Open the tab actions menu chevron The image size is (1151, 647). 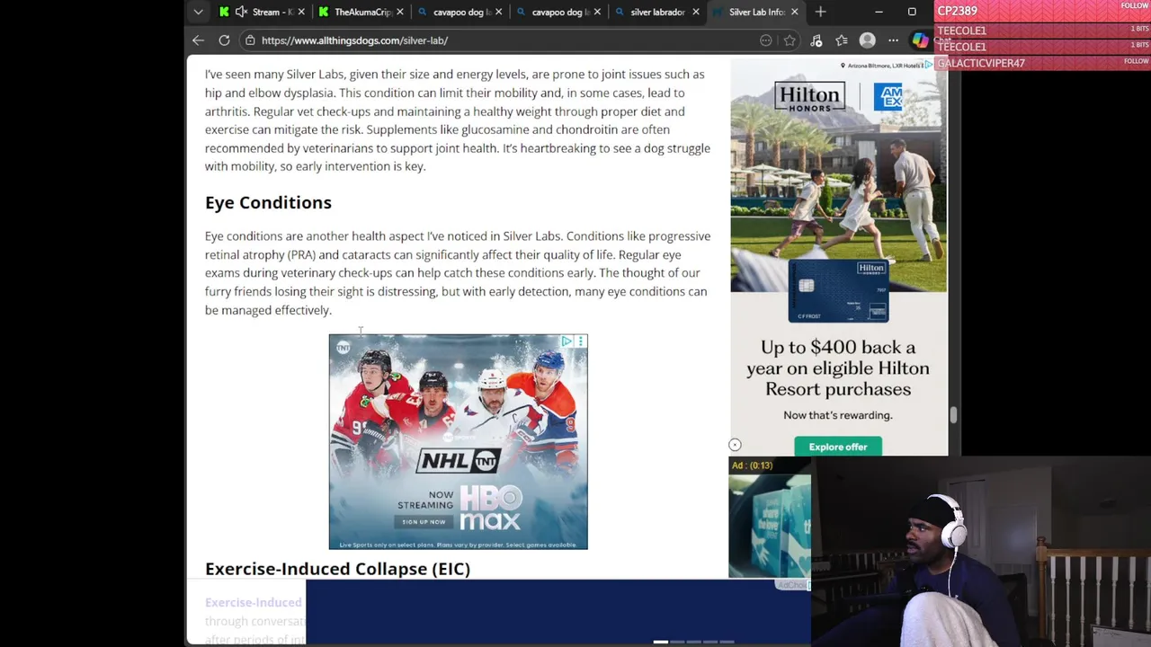pyautogui.click(x=198, y=12)
